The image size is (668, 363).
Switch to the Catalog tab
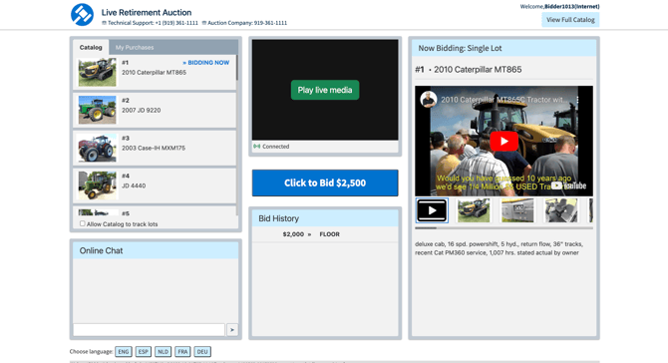[x=91, y=47]
